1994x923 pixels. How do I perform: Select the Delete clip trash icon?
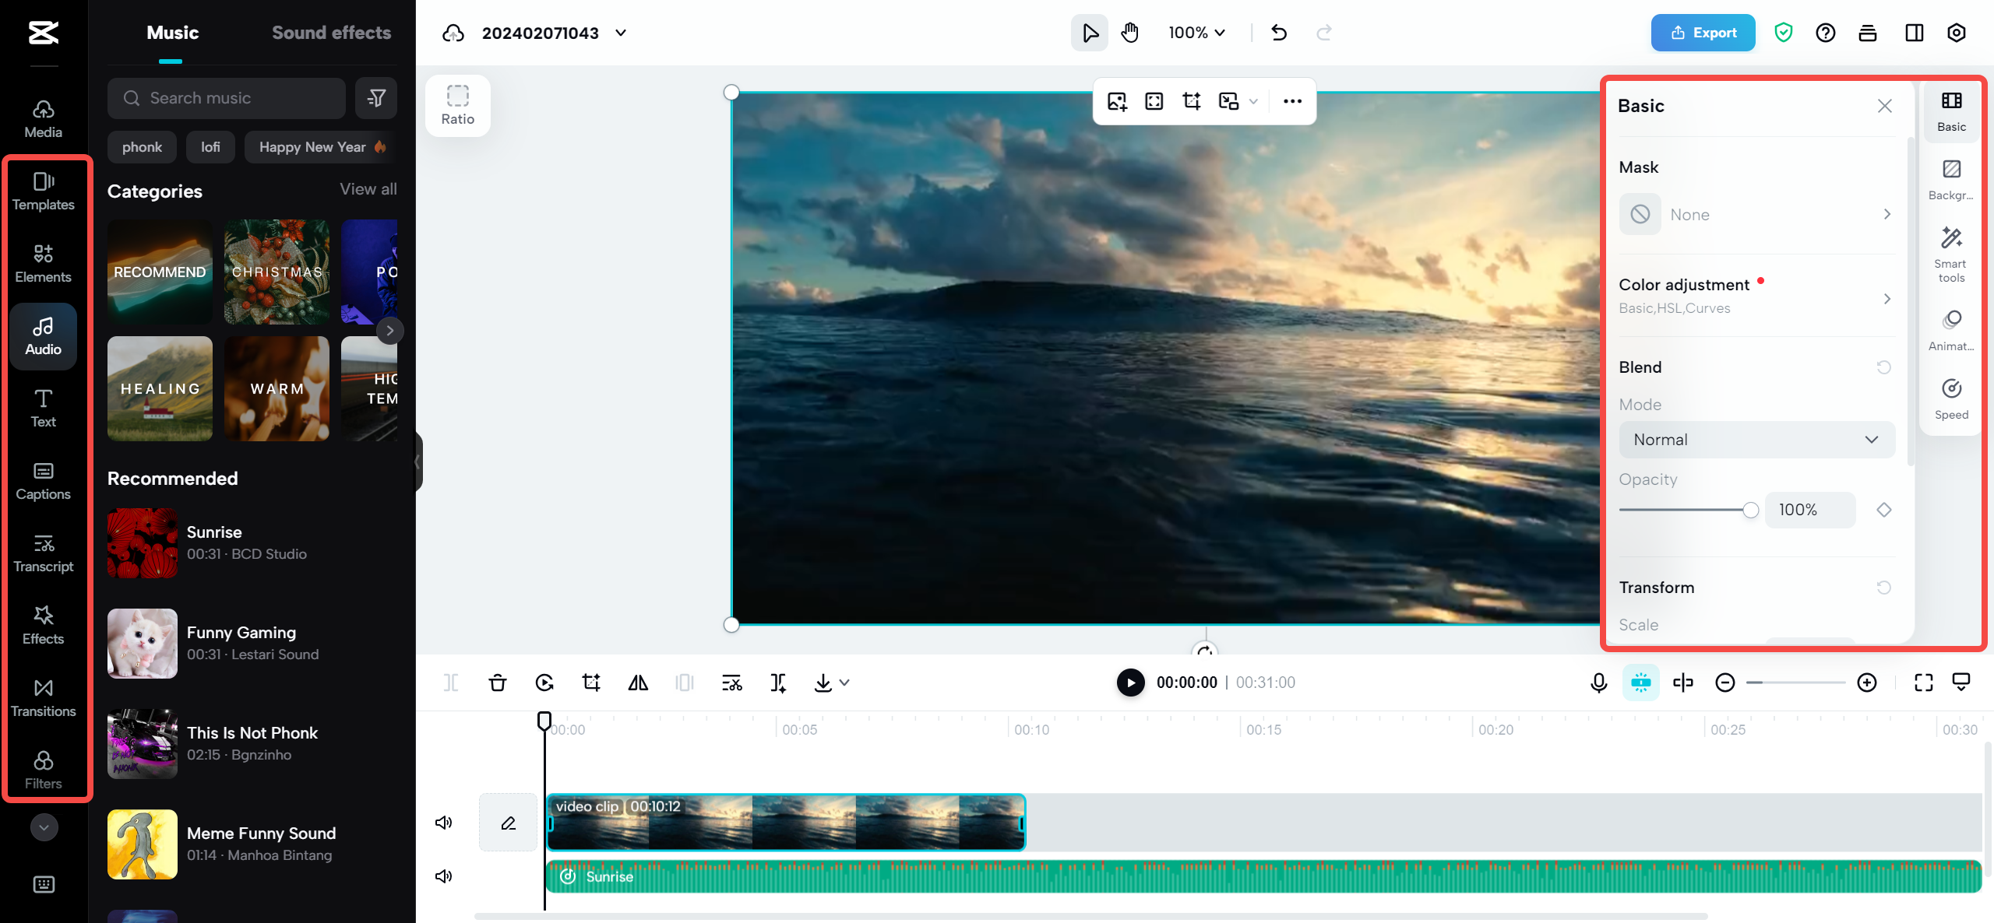pos(497,683)
